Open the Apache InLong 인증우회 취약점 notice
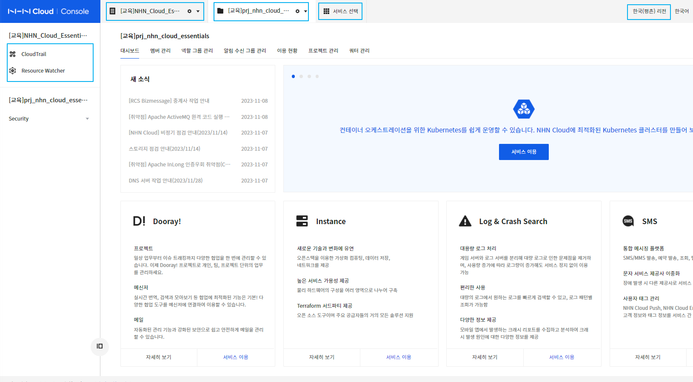Screen dimensions: 693x382 (x=180, y=165)
